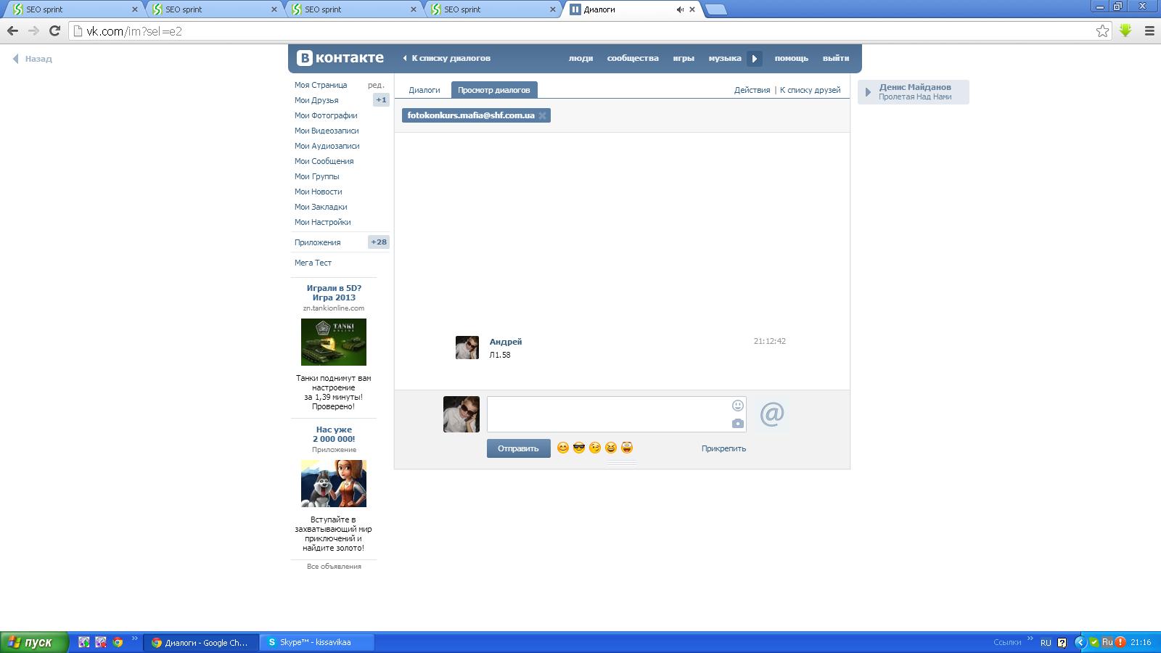Open Мои Настройки
This screenshot has width=1161, height=653.
323,222
